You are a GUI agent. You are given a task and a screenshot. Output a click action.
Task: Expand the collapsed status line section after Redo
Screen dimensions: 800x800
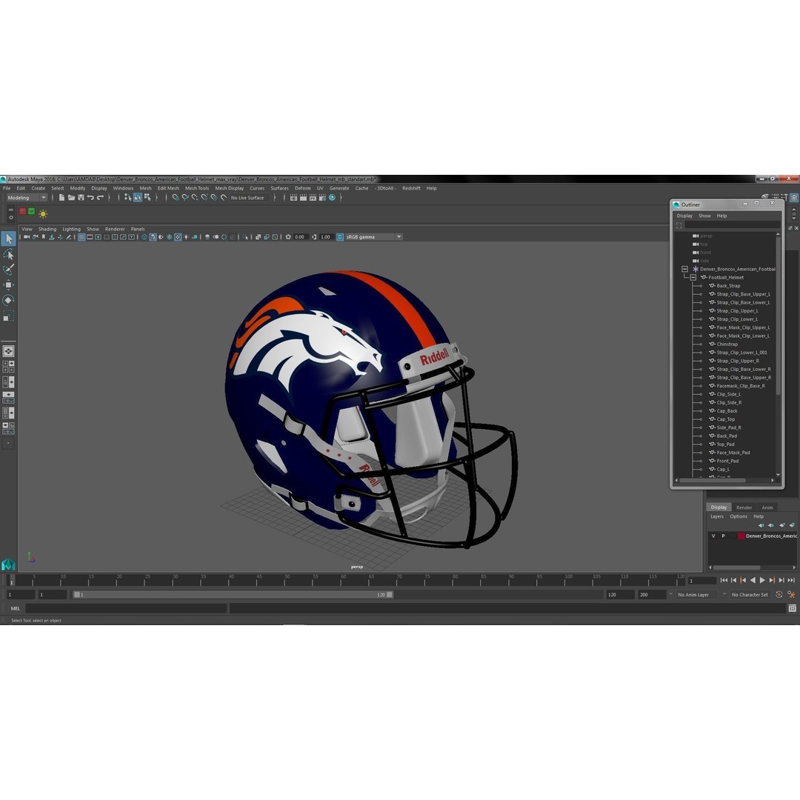tap(109, 198)
